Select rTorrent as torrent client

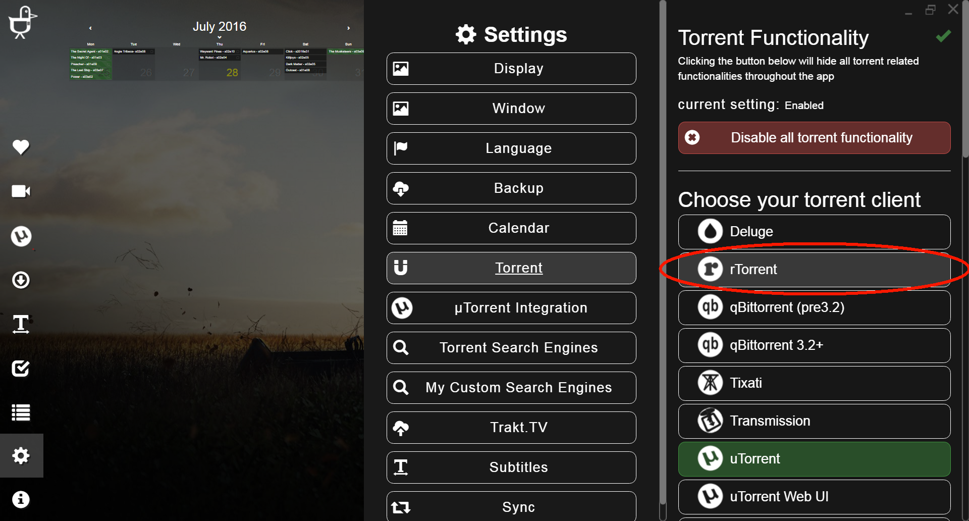[814, 270]
